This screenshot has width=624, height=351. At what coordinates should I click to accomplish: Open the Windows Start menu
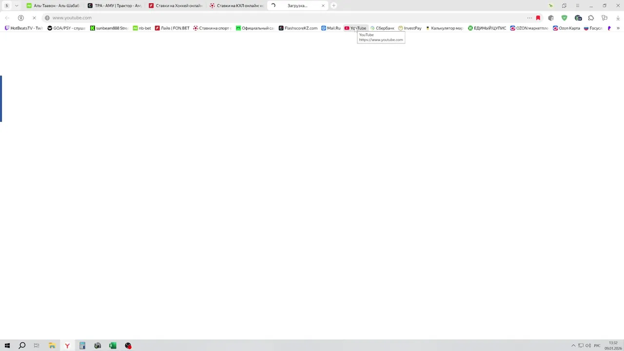7,346
